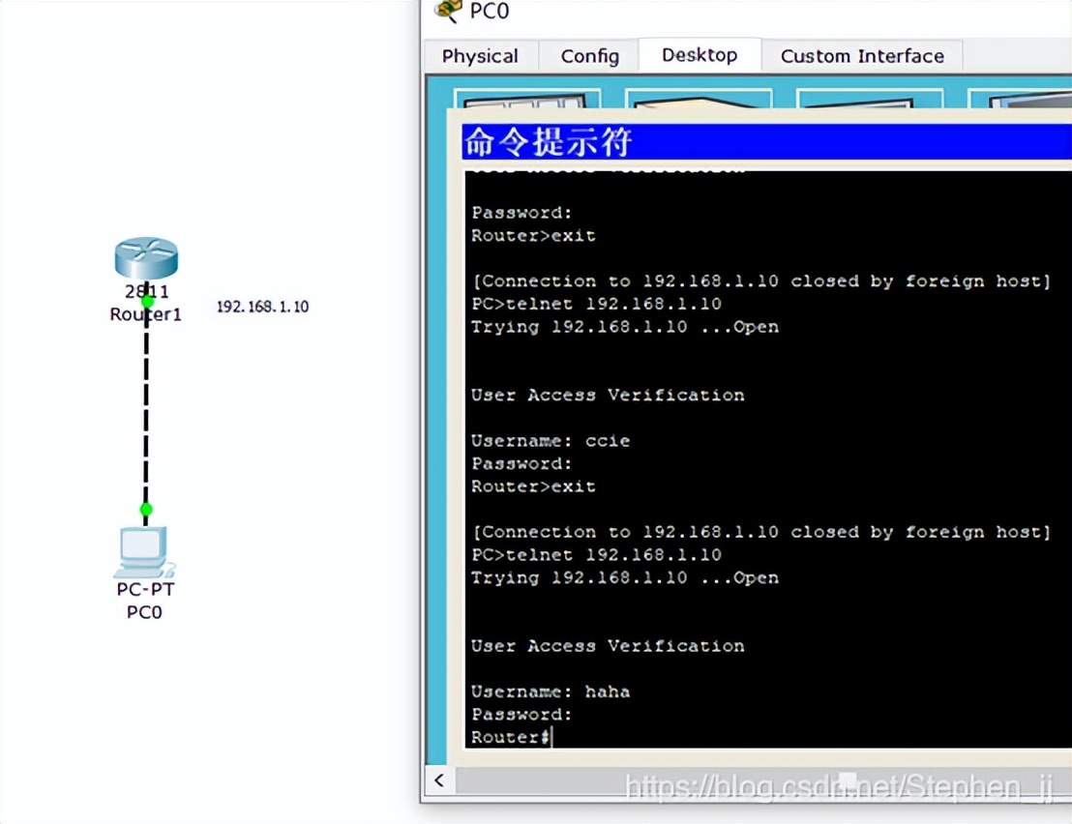Click the second desktop app thumbnail behind prompt

[x=698, y=98]
